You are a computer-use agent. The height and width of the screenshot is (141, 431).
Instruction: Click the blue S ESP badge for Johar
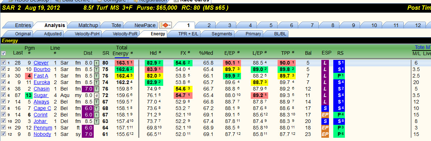(325, 121)
